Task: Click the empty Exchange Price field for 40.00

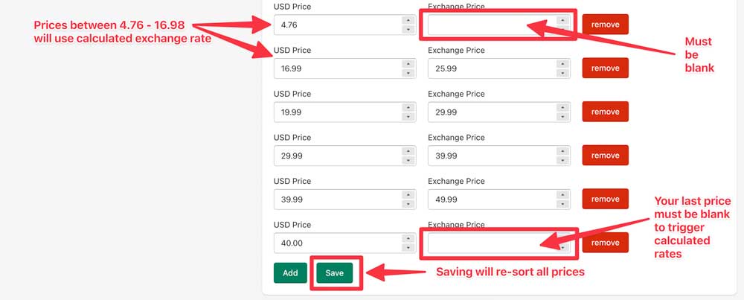Action: [491, 243]
